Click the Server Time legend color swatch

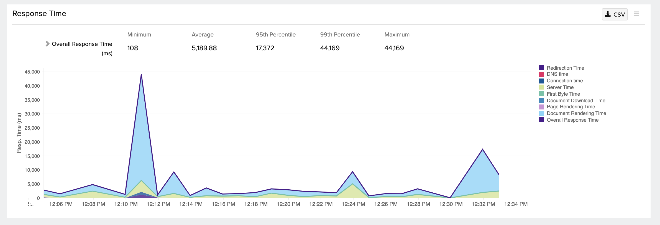[x=542, y=87]
